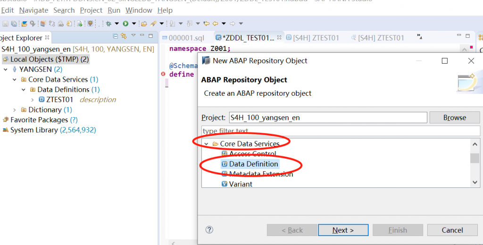Toggle Link with Editor in Project Explorer
Viewport: 483px width, 245px height.
pos(124,36)
